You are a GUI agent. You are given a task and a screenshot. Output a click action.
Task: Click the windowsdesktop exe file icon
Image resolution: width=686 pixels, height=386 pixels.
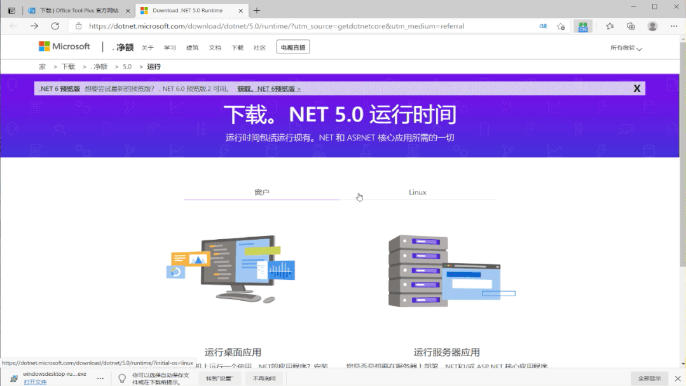[x=13, y=378]
